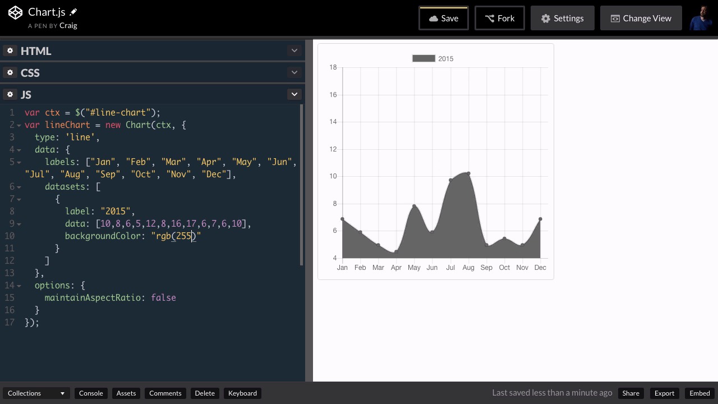Place cursor in backgroundColor line
Screen dimensions: 718x404
pyautogui.click(x=133, y=236)
